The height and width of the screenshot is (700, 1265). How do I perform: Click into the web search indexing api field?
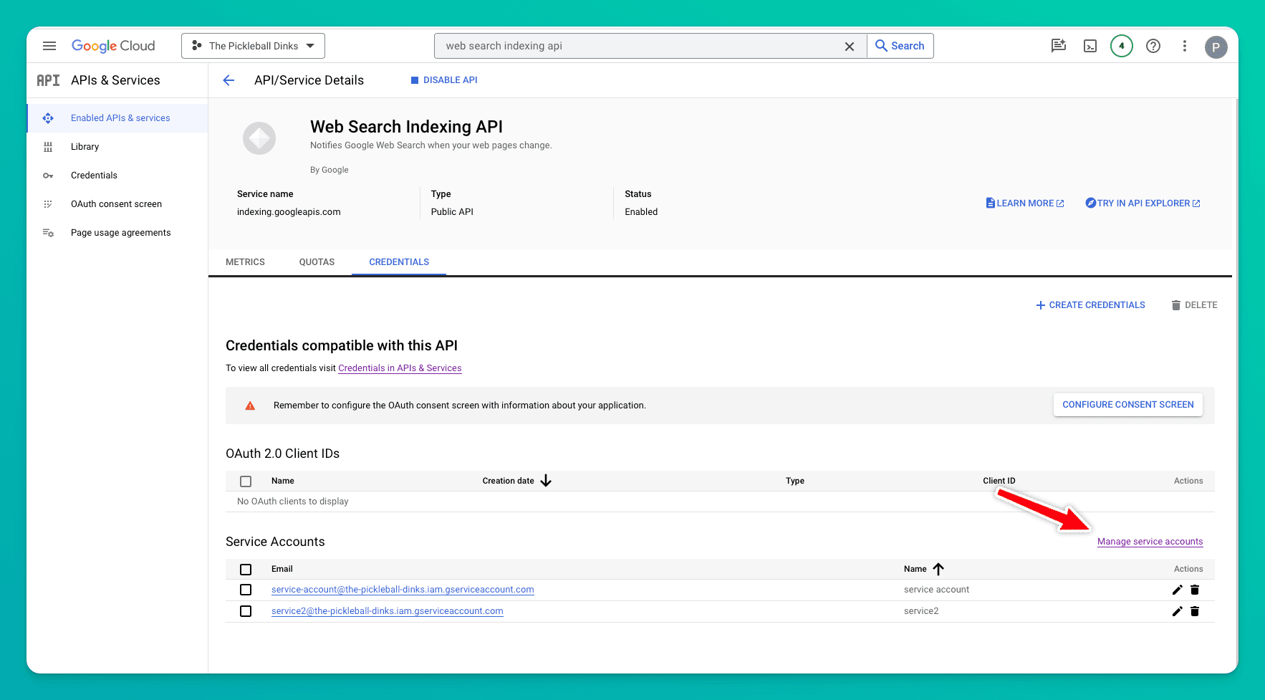tap(638, 46)
